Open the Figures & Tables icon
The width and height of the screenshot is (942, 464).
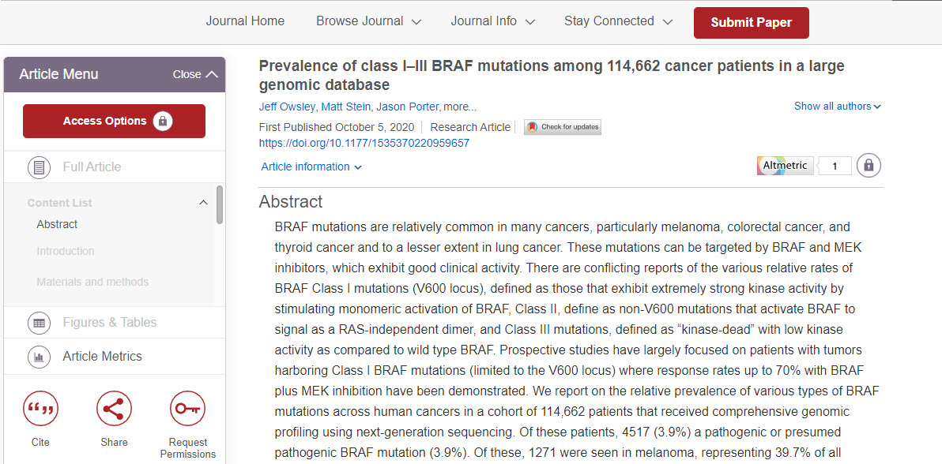pos(39,322)
